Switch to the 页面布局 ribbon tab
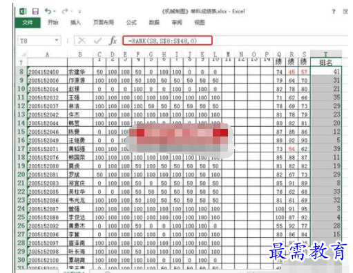Viewport: 353px width, 273px height. point(104,23)
